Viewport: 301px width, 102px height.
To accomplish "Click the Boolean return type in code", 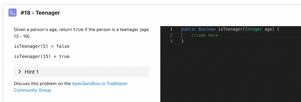I will pyautogui.click(x=207, y=29).
